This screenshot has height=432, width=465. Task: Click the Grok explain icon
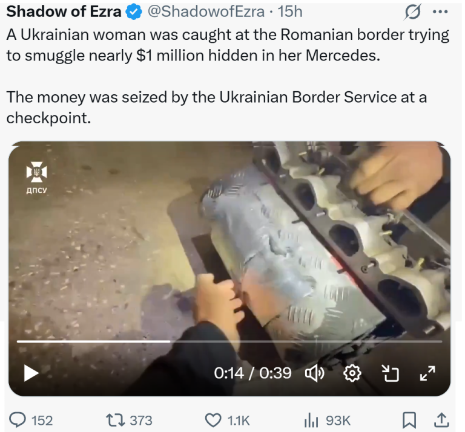[x=412, y=12]
